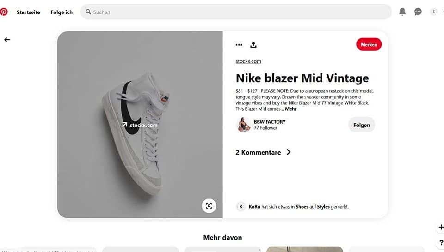This screenshot has width=444, height=252.
Task: Click into the Suchen search field
Action: pyautogui.click(x=236, y=12)
